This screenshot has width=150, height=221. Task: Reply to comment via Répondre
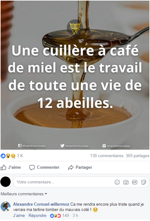(x=37, y=216)
